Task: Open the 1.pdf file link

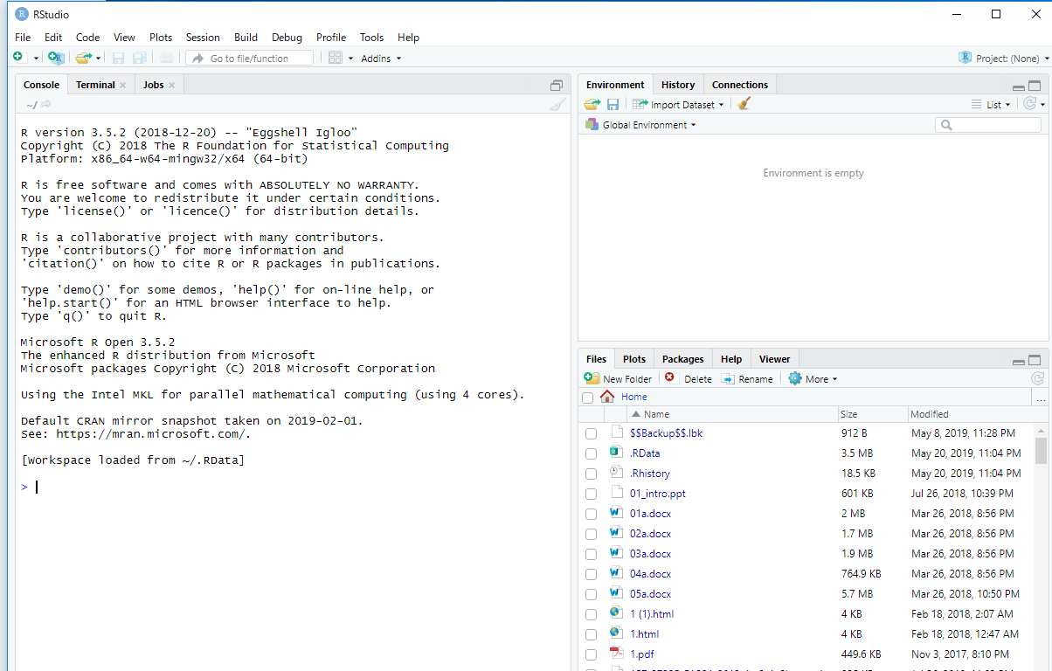Action: click(x=641, y=654)
